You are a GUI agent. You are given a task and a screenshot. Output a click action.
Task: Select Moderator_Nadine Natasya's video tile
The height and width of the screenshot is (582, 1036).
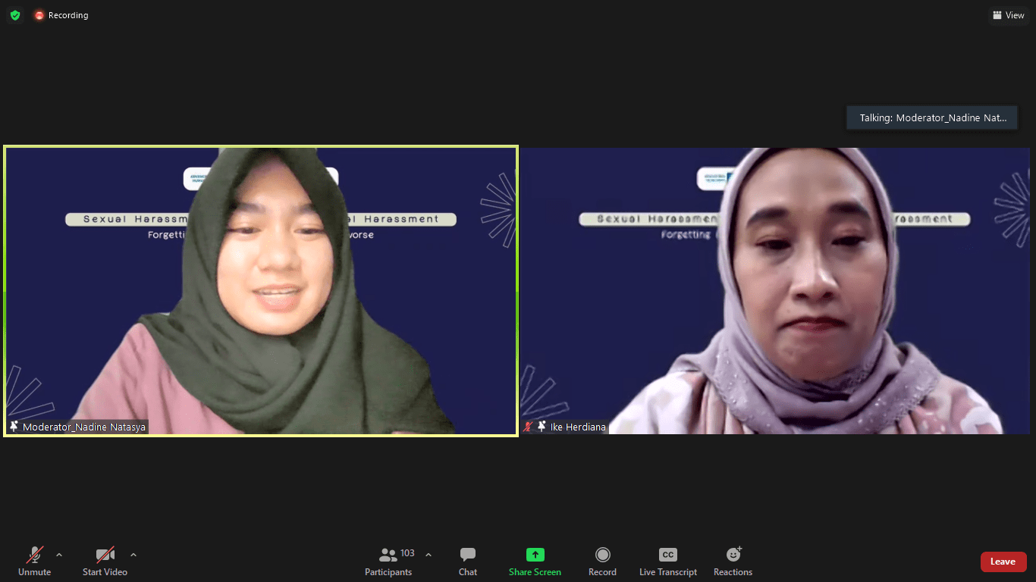(261, 291)
